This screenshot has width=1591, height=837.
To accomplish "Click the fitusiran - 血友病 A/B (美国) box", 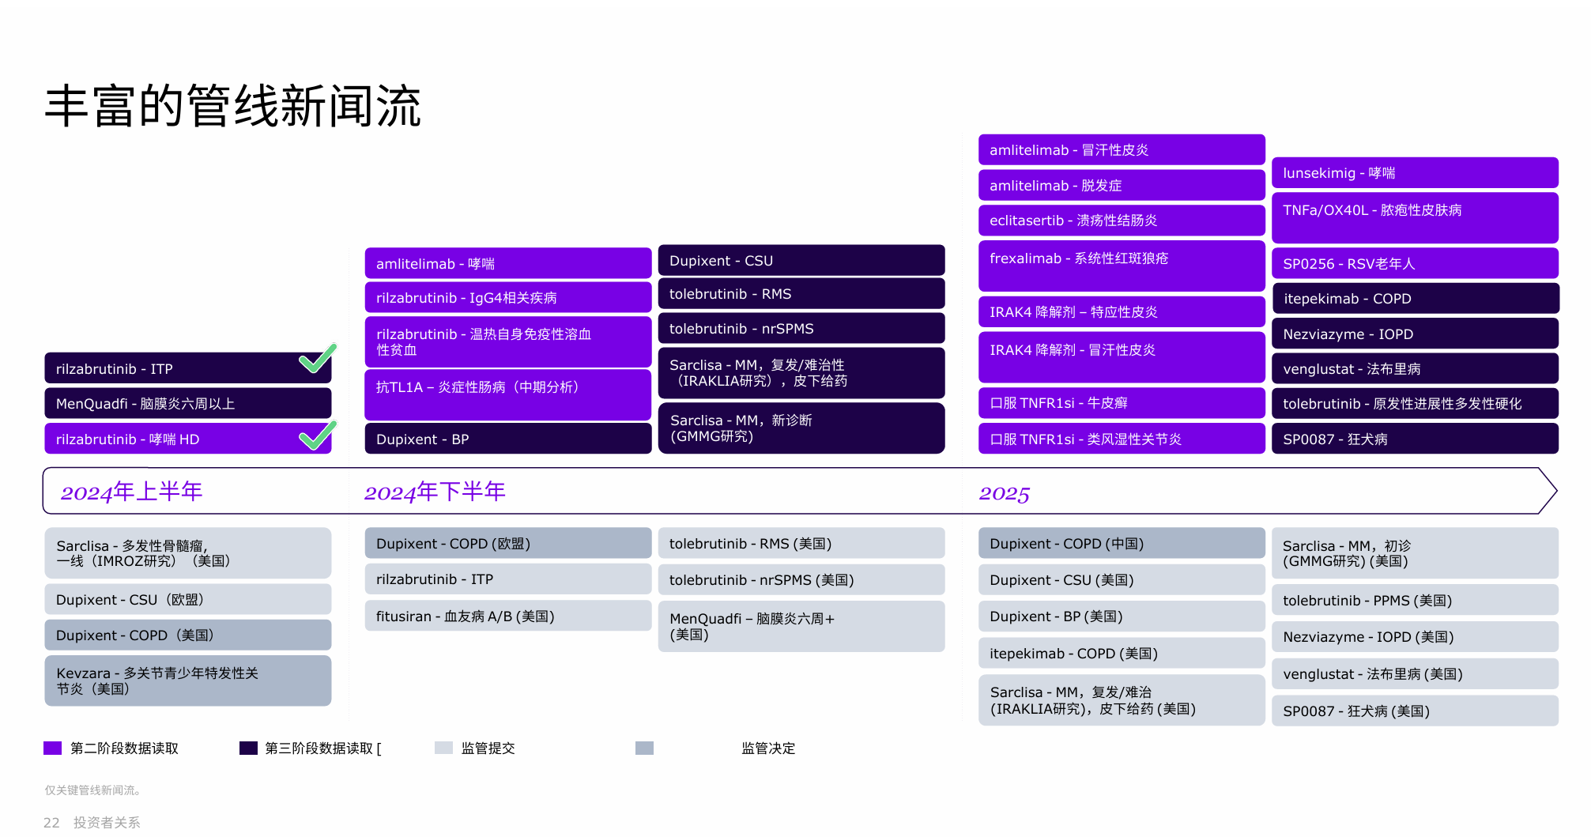I will 508,616.
